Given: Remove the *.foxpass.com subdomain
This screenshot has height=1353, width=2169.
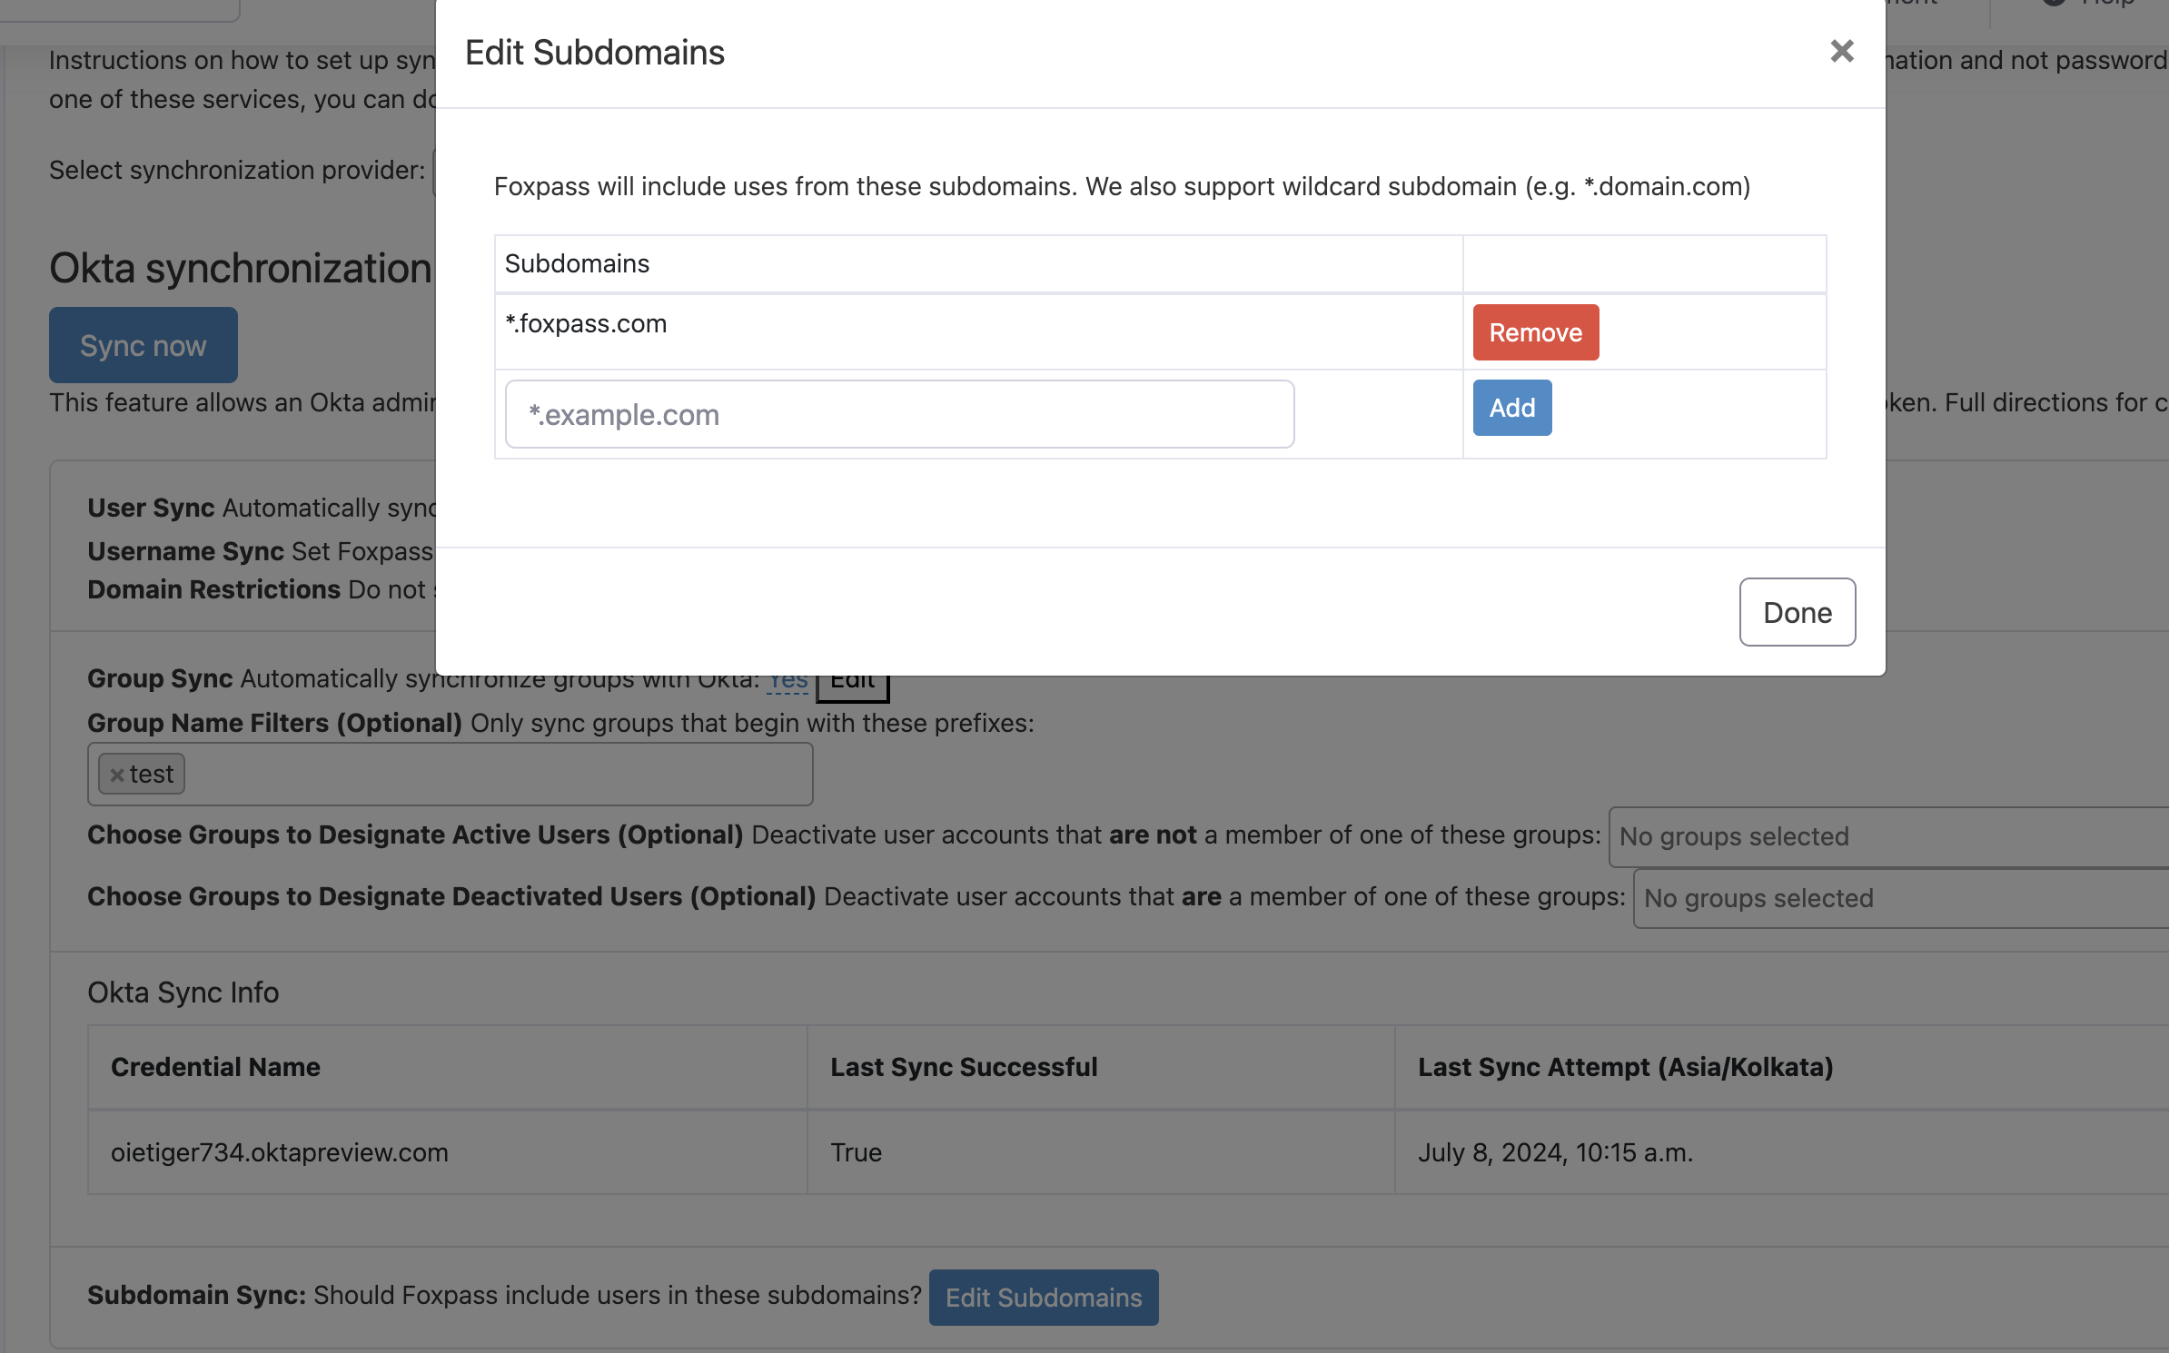Looking at the screenshot, I should pyautogui.click(x=1535, y=332).
